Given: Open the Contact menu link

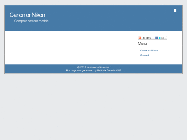Looking at the screenshot, I should click(x=145, y=55).
